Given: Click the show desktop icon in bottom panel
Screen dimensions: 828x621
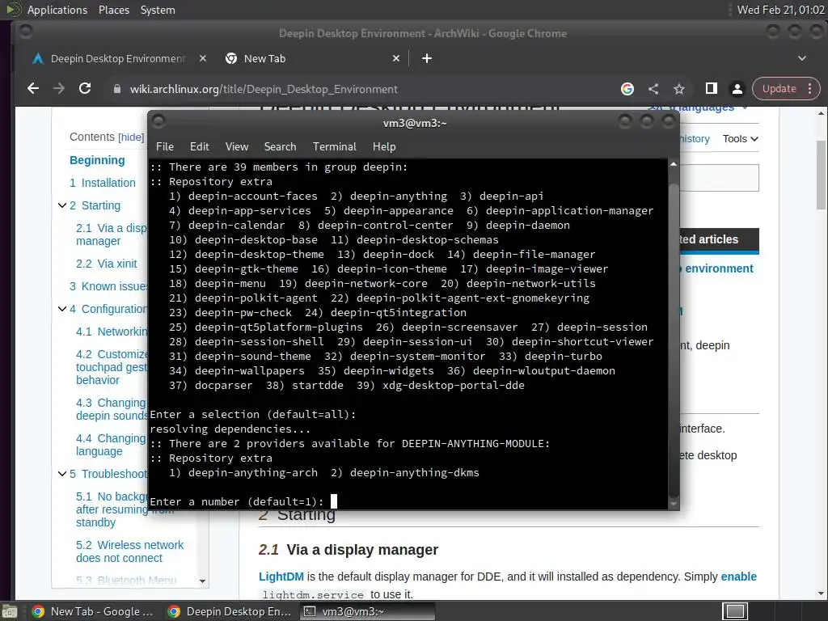Looking at the screenshot, I should [x=9, y=611].
